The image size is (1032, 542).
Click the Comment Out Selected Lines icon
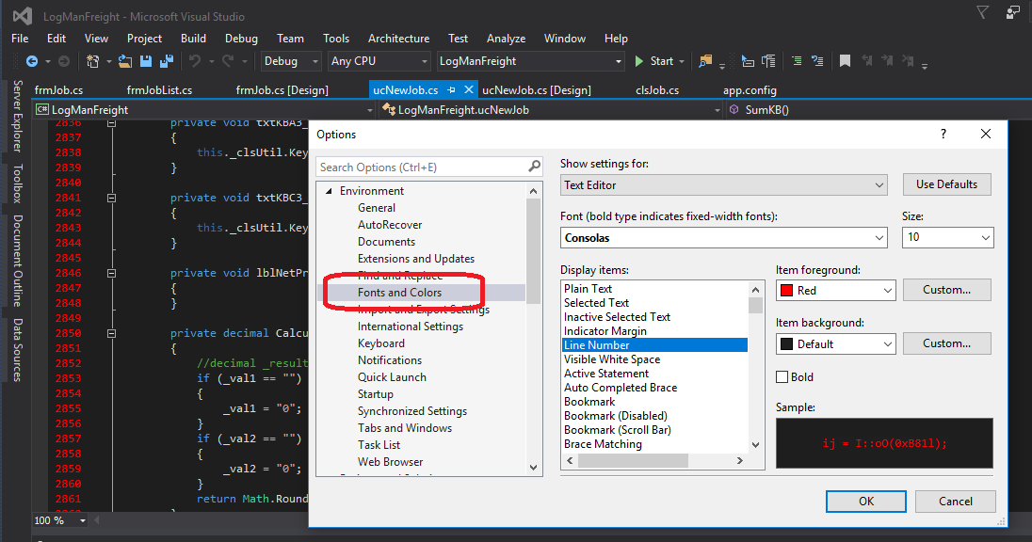pyautogui.click(x=797, y=61)
